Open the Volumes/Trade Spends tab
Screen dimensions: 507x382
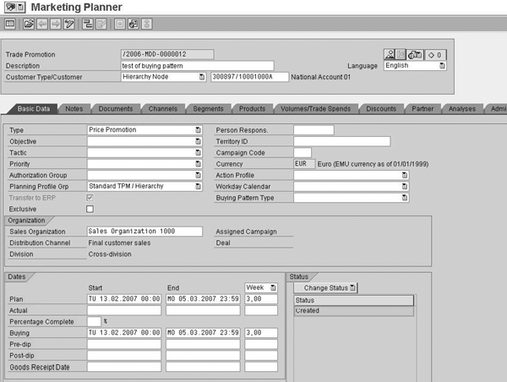tap(314, 109)
